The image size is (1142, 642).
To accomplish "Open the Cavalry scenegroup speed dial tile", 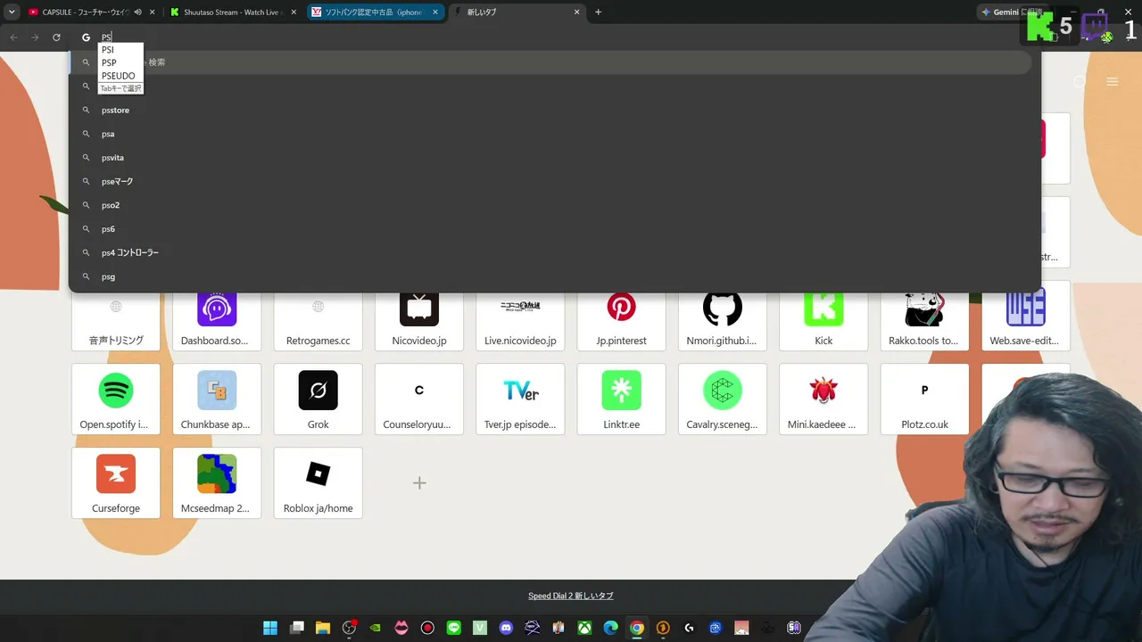I will coord(723,399).
